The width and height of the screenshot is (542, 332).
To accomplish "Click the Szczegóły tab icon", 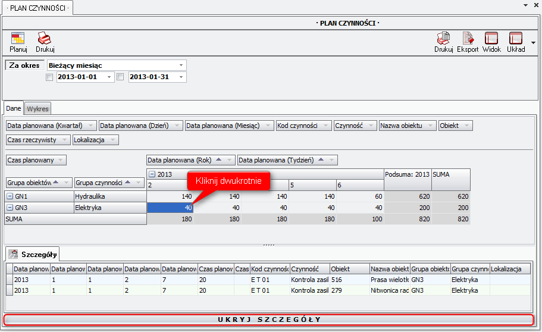I will coord(13,254).
